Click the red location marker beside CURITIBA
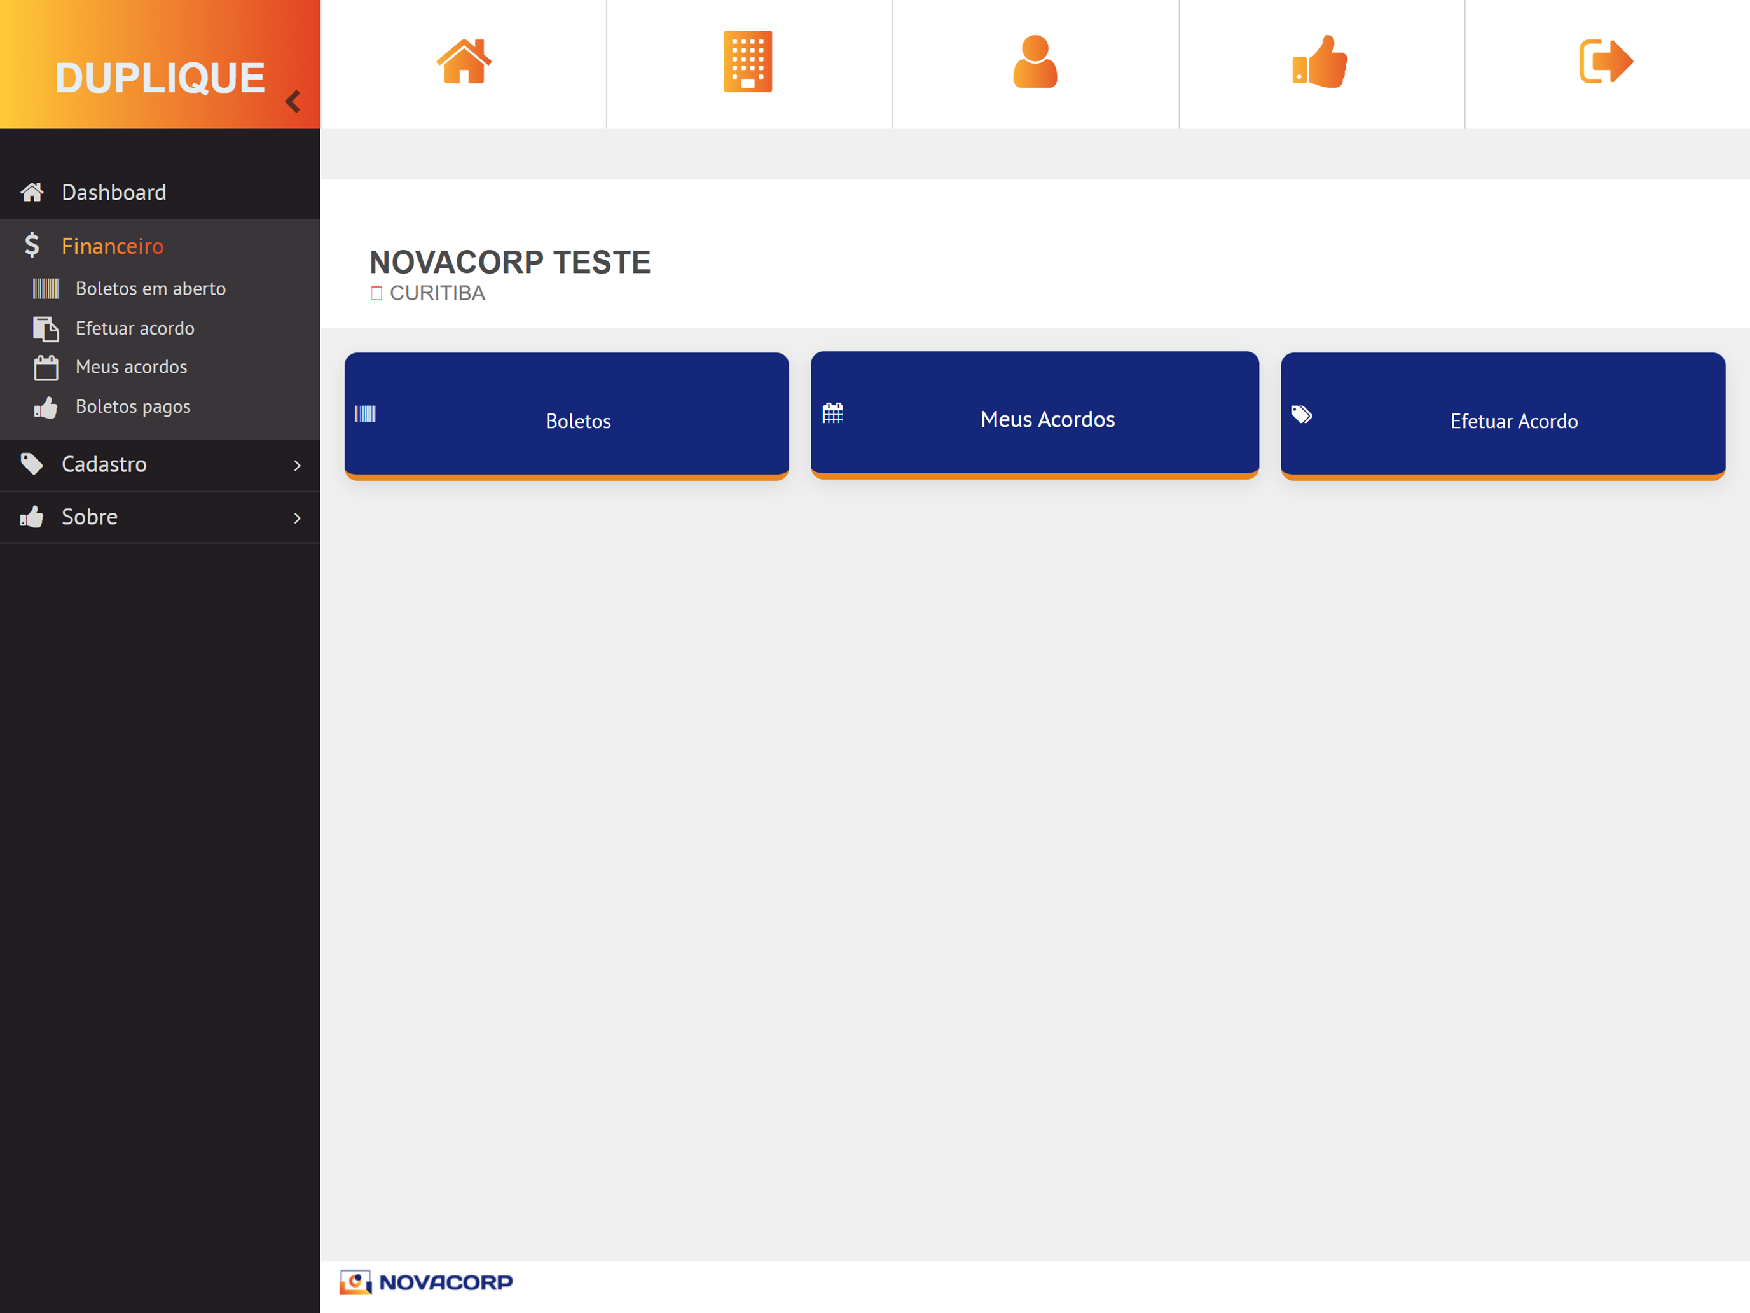 376,294
